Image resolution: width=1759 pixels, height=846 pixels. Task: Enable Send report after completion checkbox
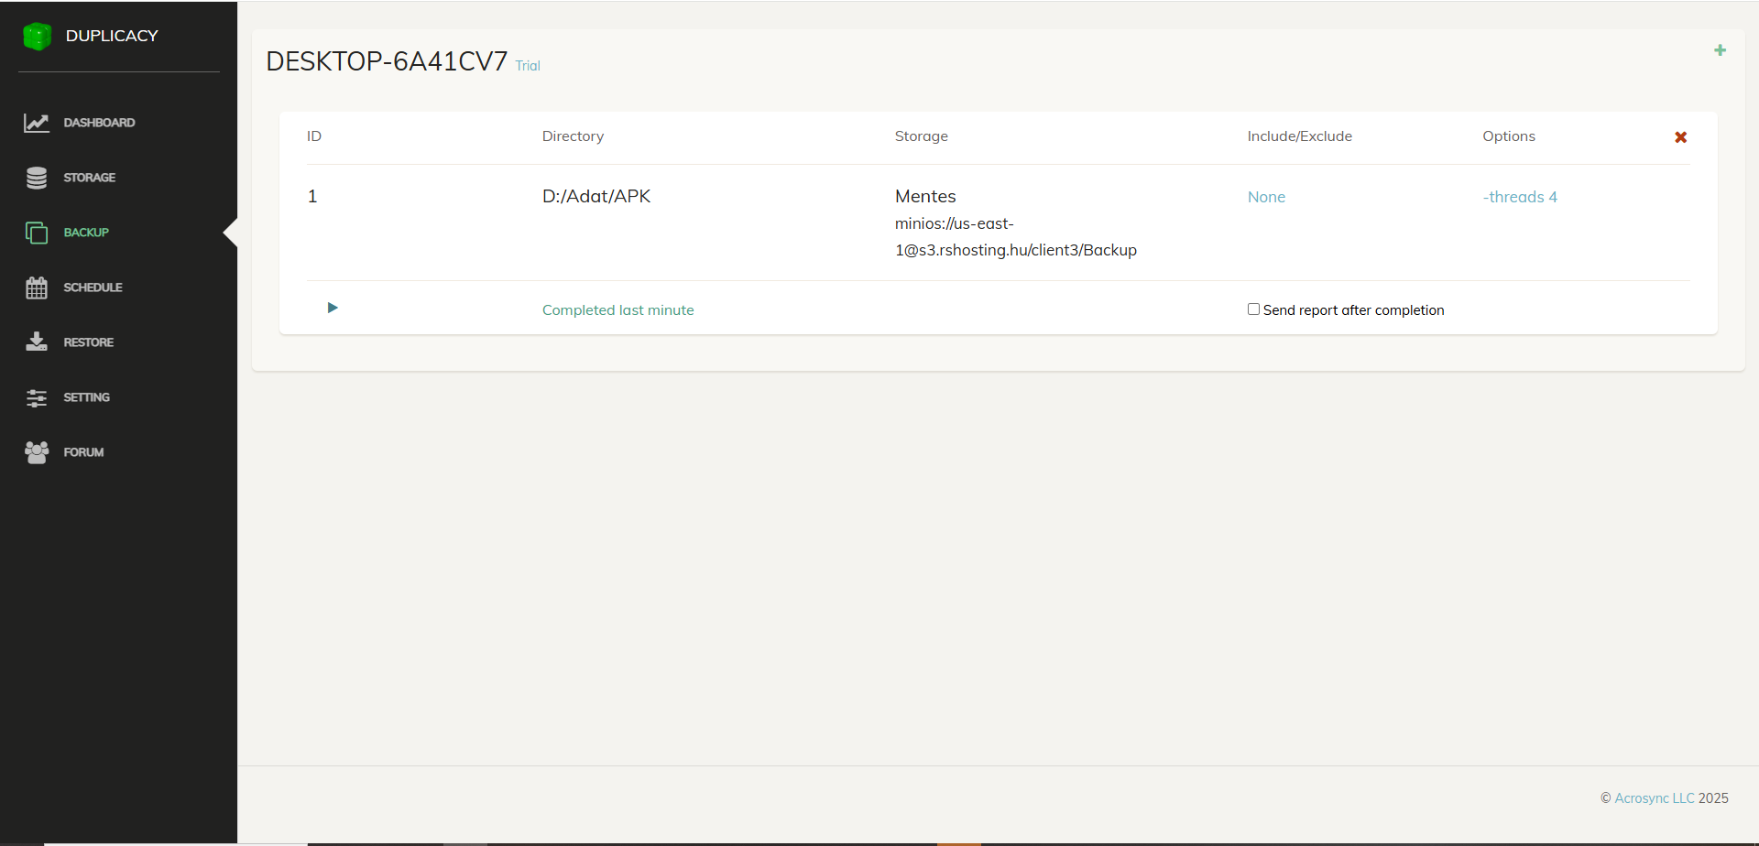click(x=1253, y=309)
